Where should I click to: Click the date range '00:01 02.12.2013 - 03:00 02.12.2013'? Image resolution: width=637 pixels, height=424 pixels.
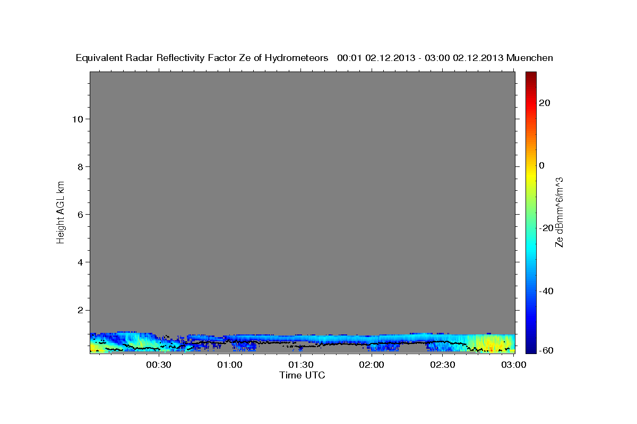point(420,58)
